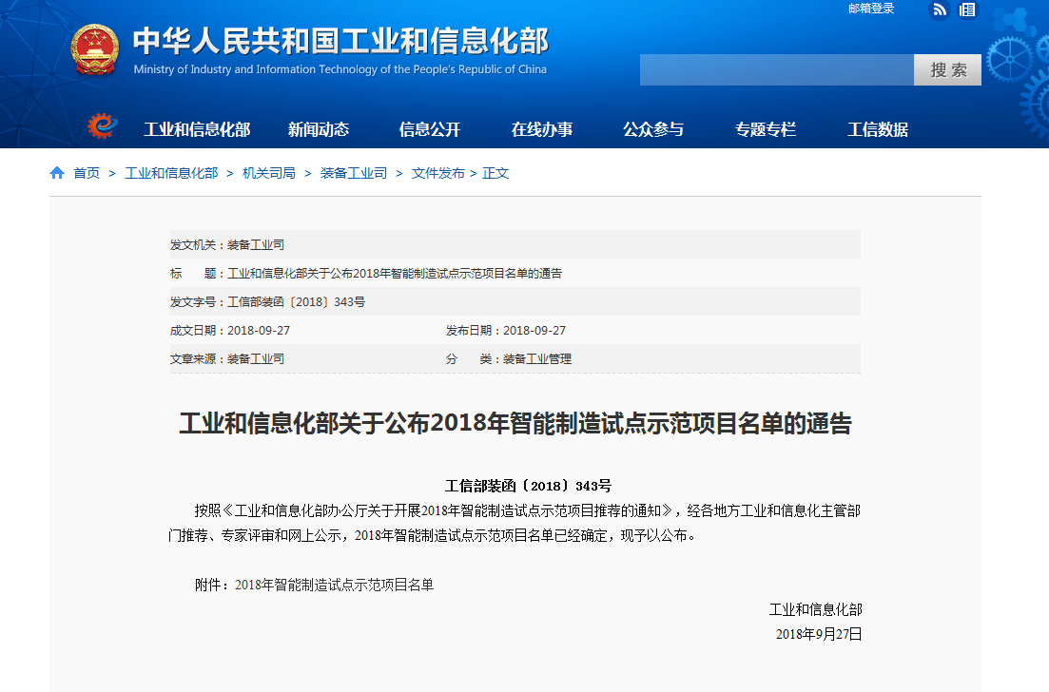The width and height of the screenshot is (1049, 692).
Task: Click the RSS feed icon
Action: coord(940,10)
